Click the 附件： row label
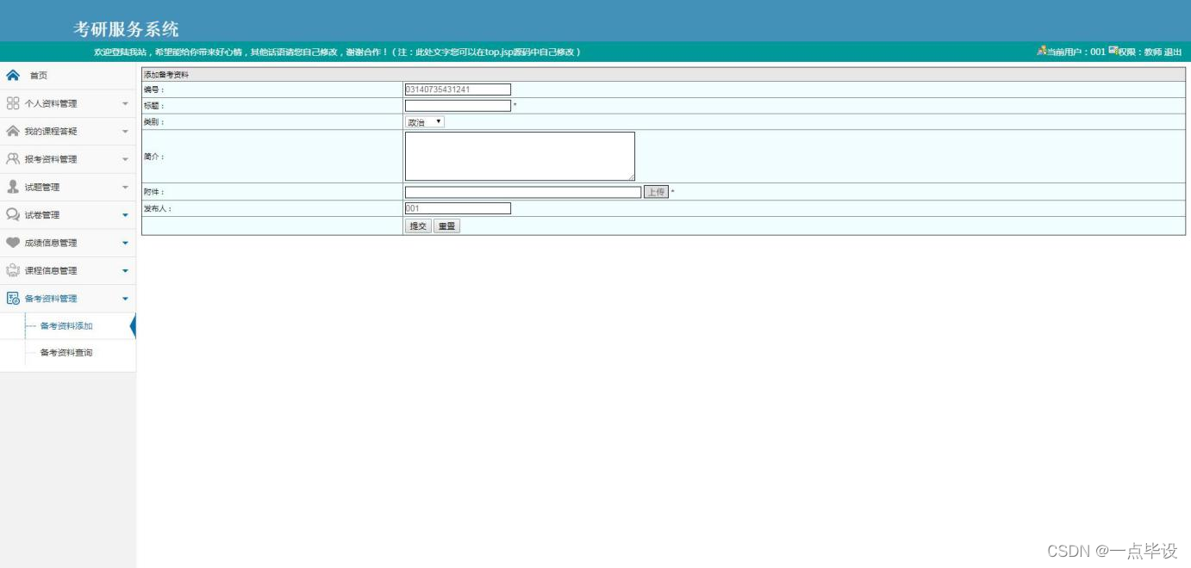The height and width of the screenshot is (568, 1191). point(153,192)
